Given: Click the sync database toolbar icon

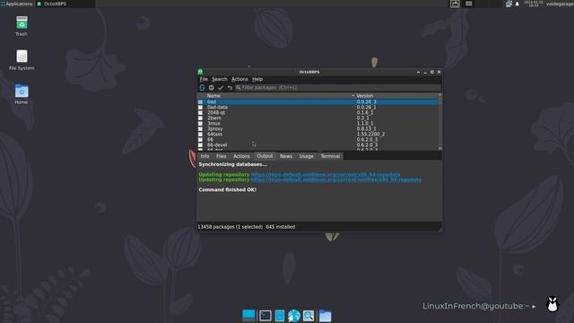Looking at the screenshot, I should (202, 88).
